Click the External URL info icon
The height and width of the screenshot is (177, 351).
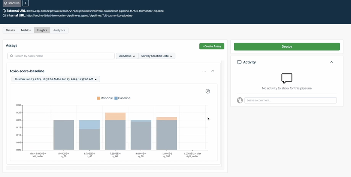[4, 11]
